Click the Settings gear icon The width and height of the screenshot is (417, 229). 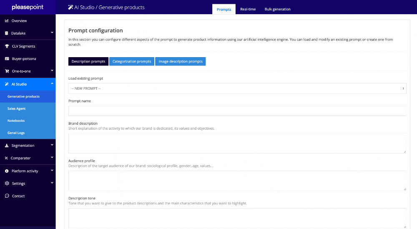click(x=7, y=184)
